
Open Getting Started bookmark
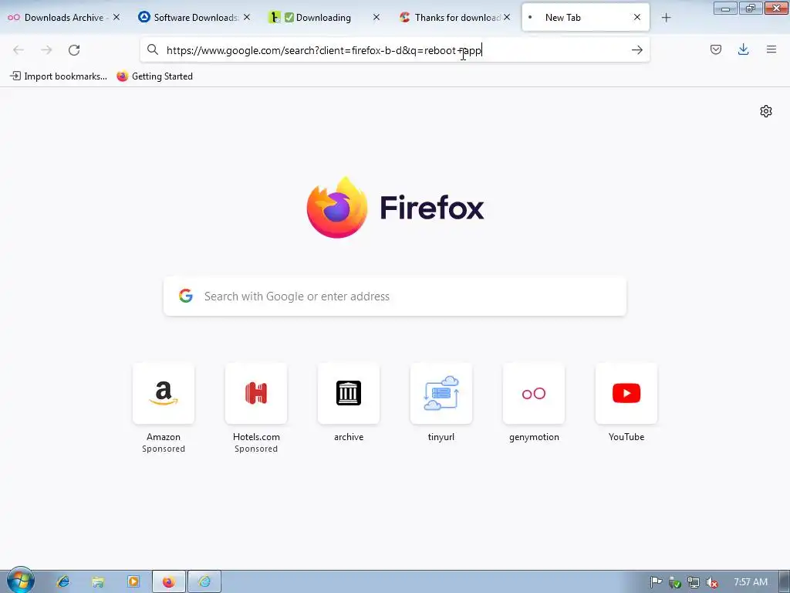(x=154, y=76)
